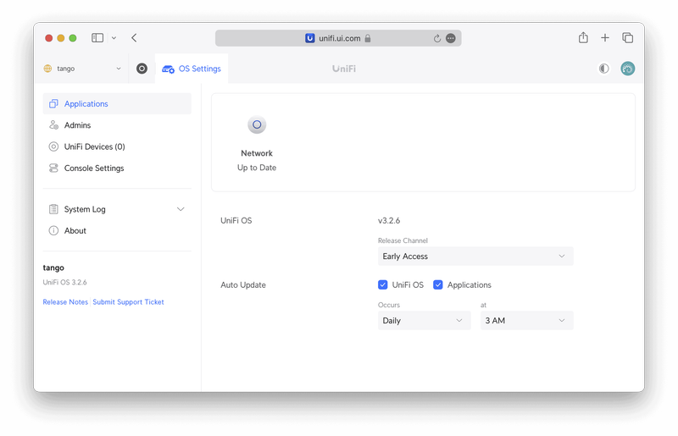The width and height of the screenshot is (678, 436).
Task: Open the Occurs Daily dropdown
Action: pos(424,321)
